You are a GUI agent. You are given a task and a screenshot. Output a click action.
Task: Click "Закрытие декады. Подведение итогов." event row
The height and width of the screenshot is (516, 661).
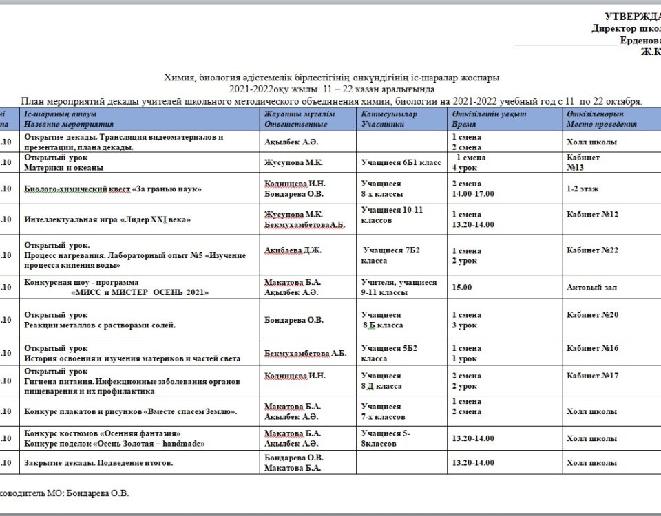98,463
